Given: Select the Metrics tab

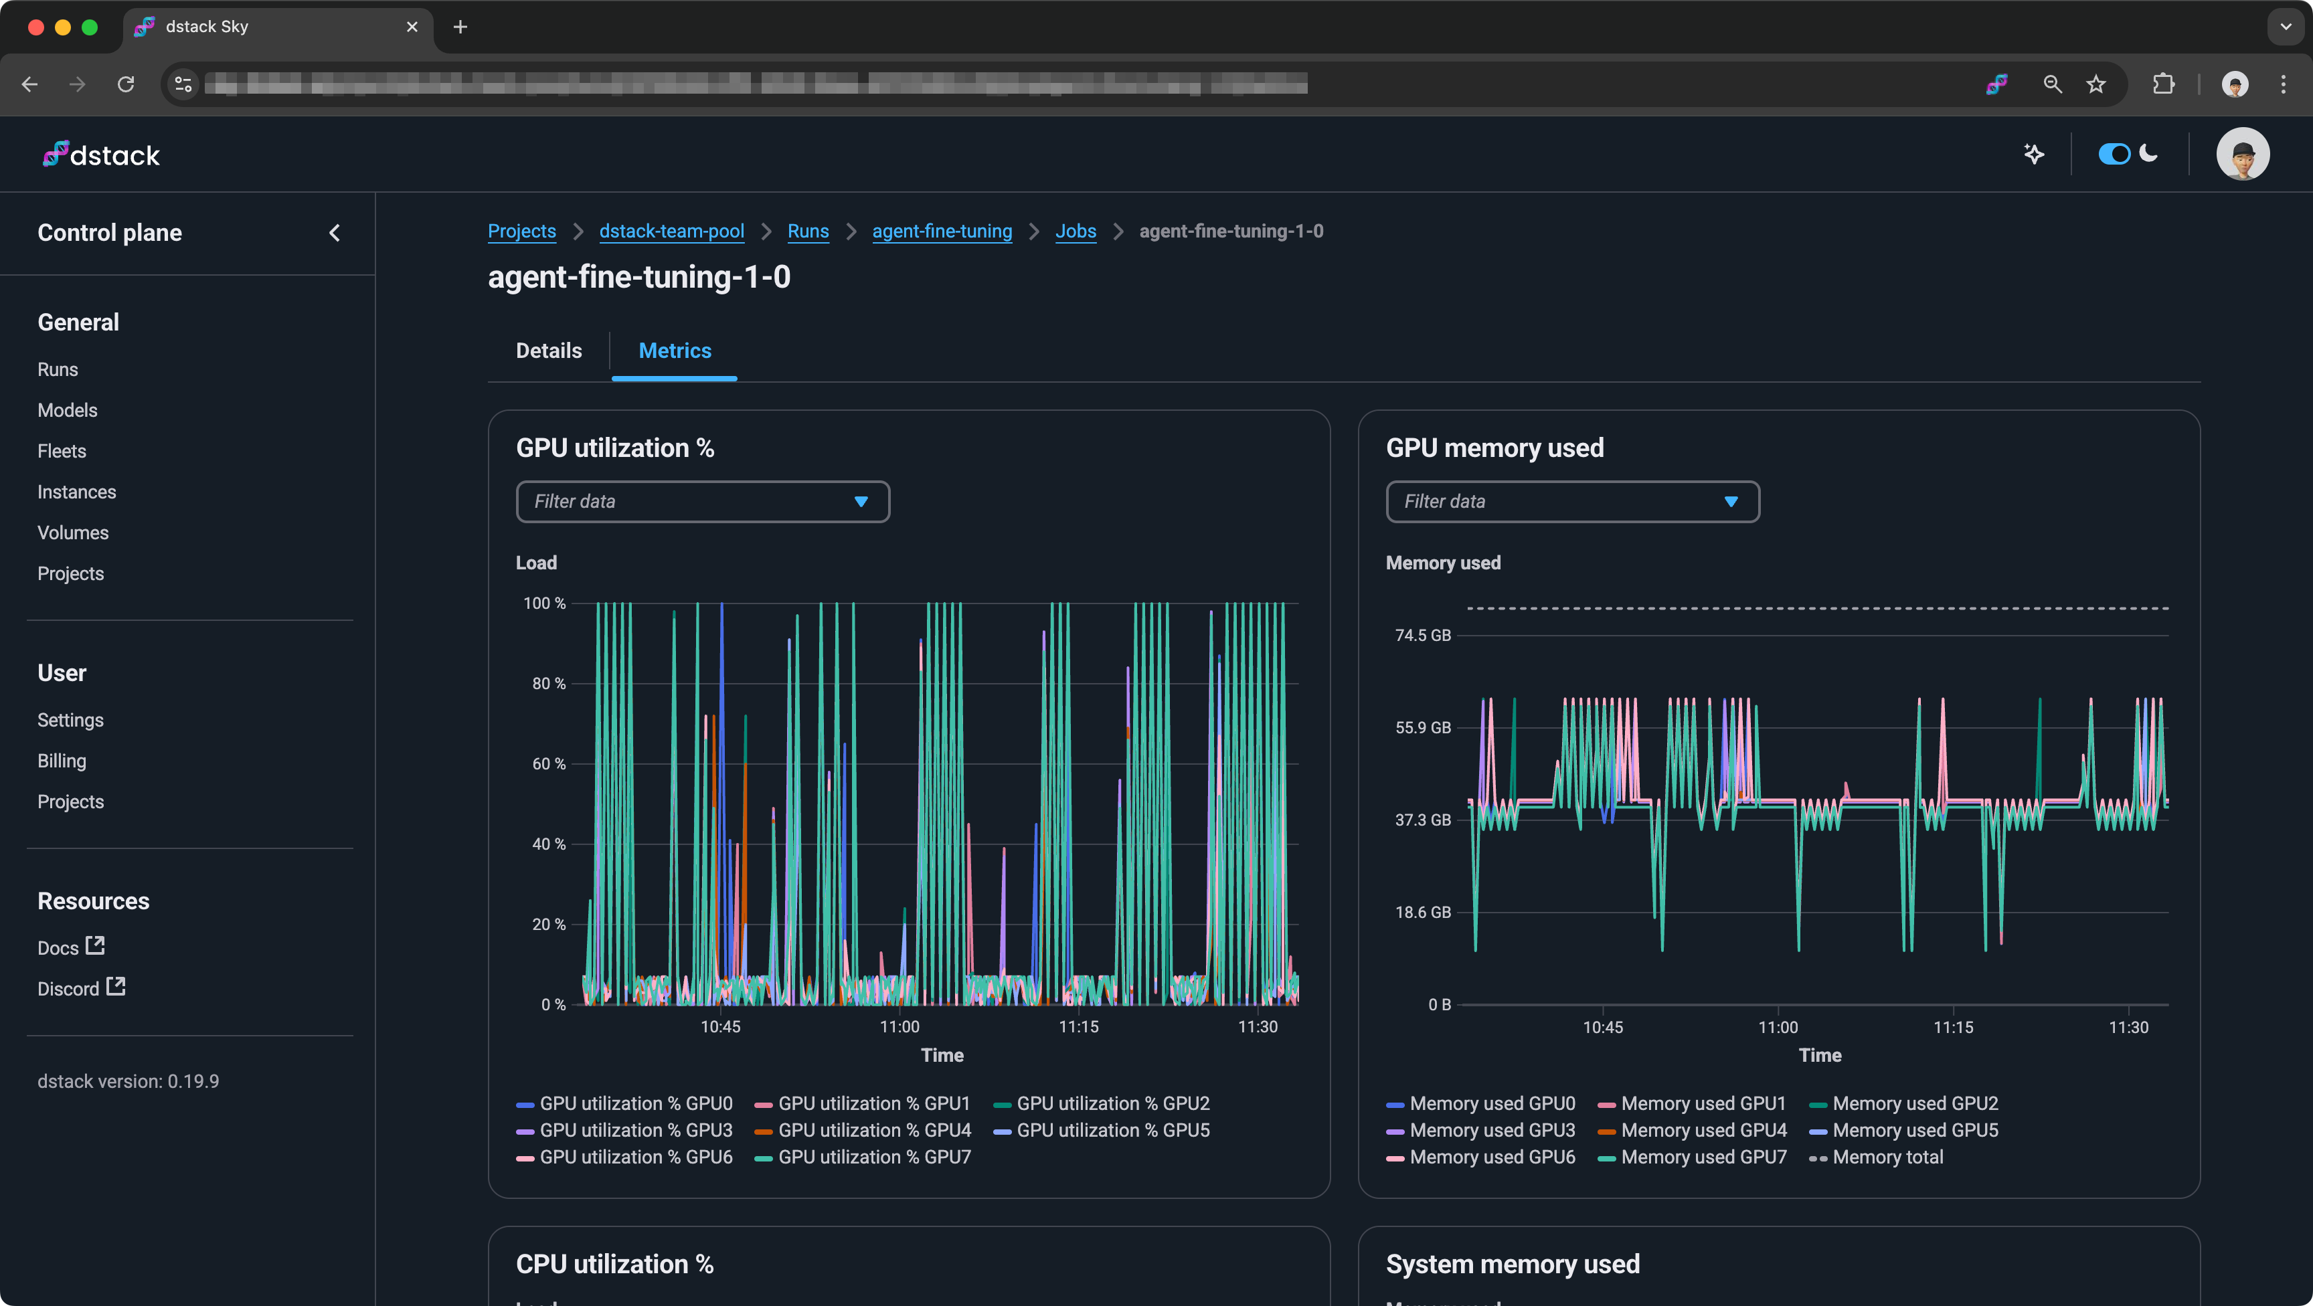Looking at the screenshot, I should (675, 351).
